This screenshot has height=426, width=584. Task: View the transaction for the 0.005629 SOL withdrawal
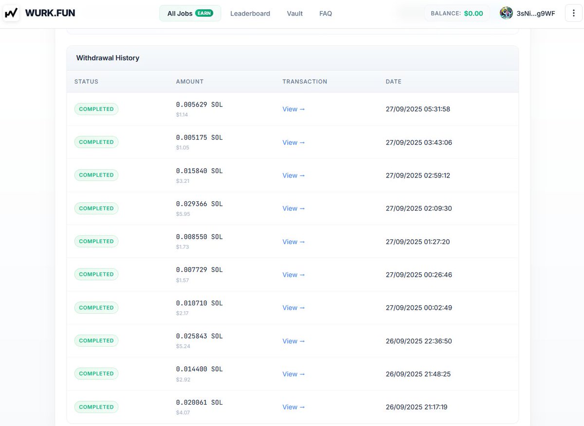[293, 109]
